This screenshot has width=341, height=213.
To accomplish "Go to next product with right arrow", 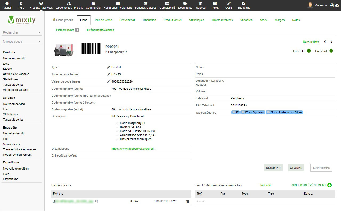I will (332, 42).
